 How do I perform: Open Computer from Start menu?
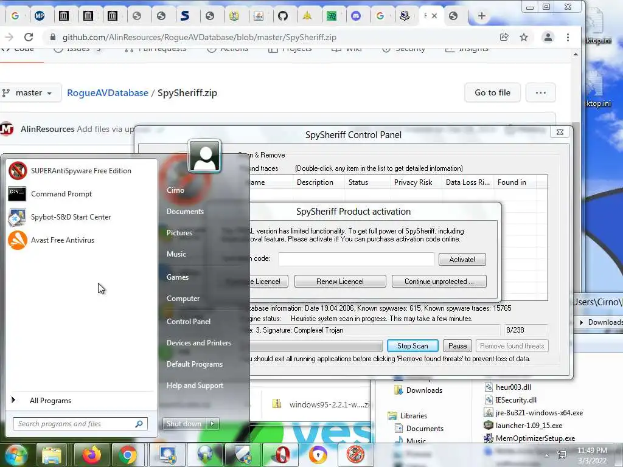[183, 299]
